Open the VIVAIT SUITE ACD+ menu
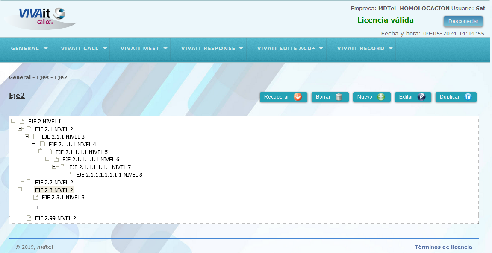 (x=290, y=49)
